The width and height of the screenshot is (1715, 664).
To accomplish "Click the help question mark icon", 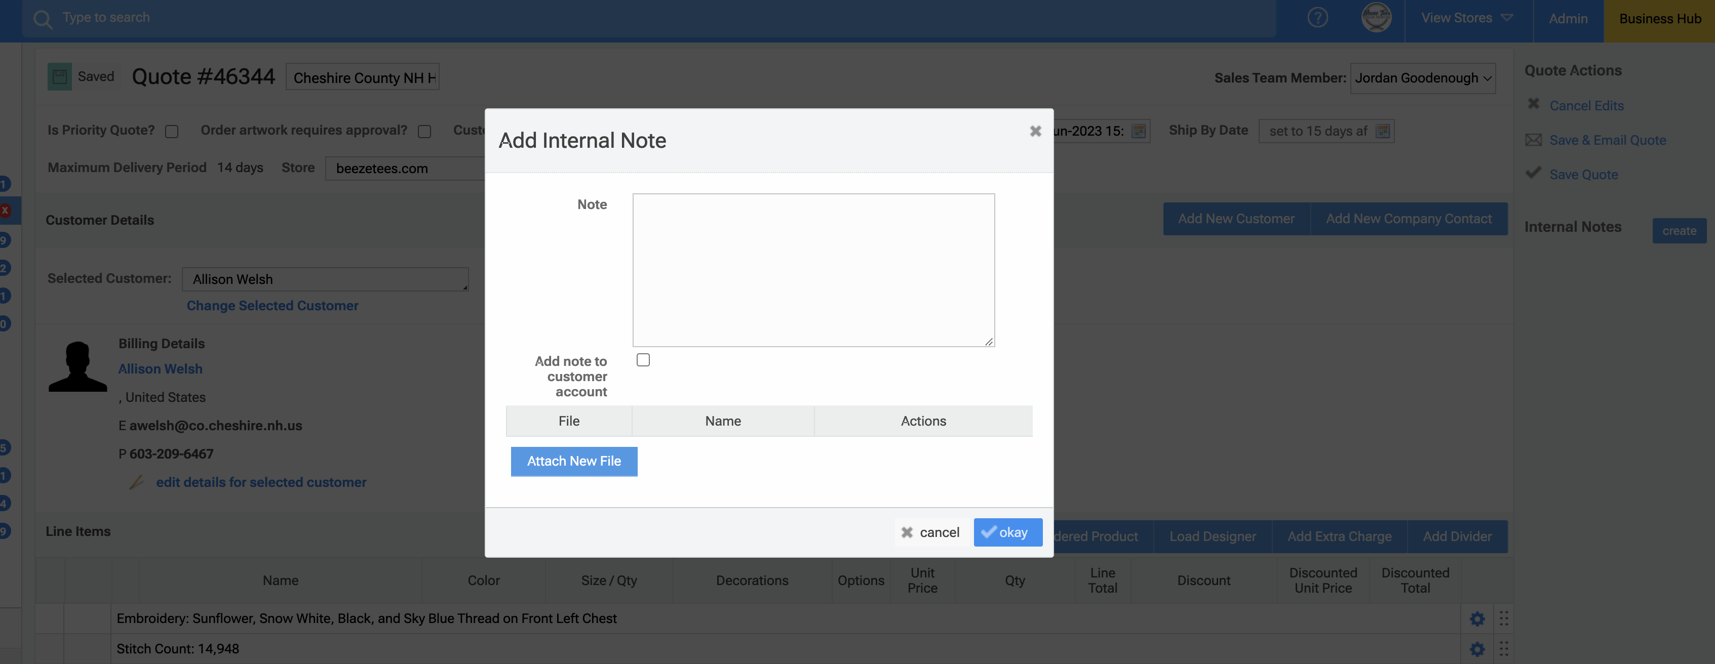I will (x=1317, y=18).
